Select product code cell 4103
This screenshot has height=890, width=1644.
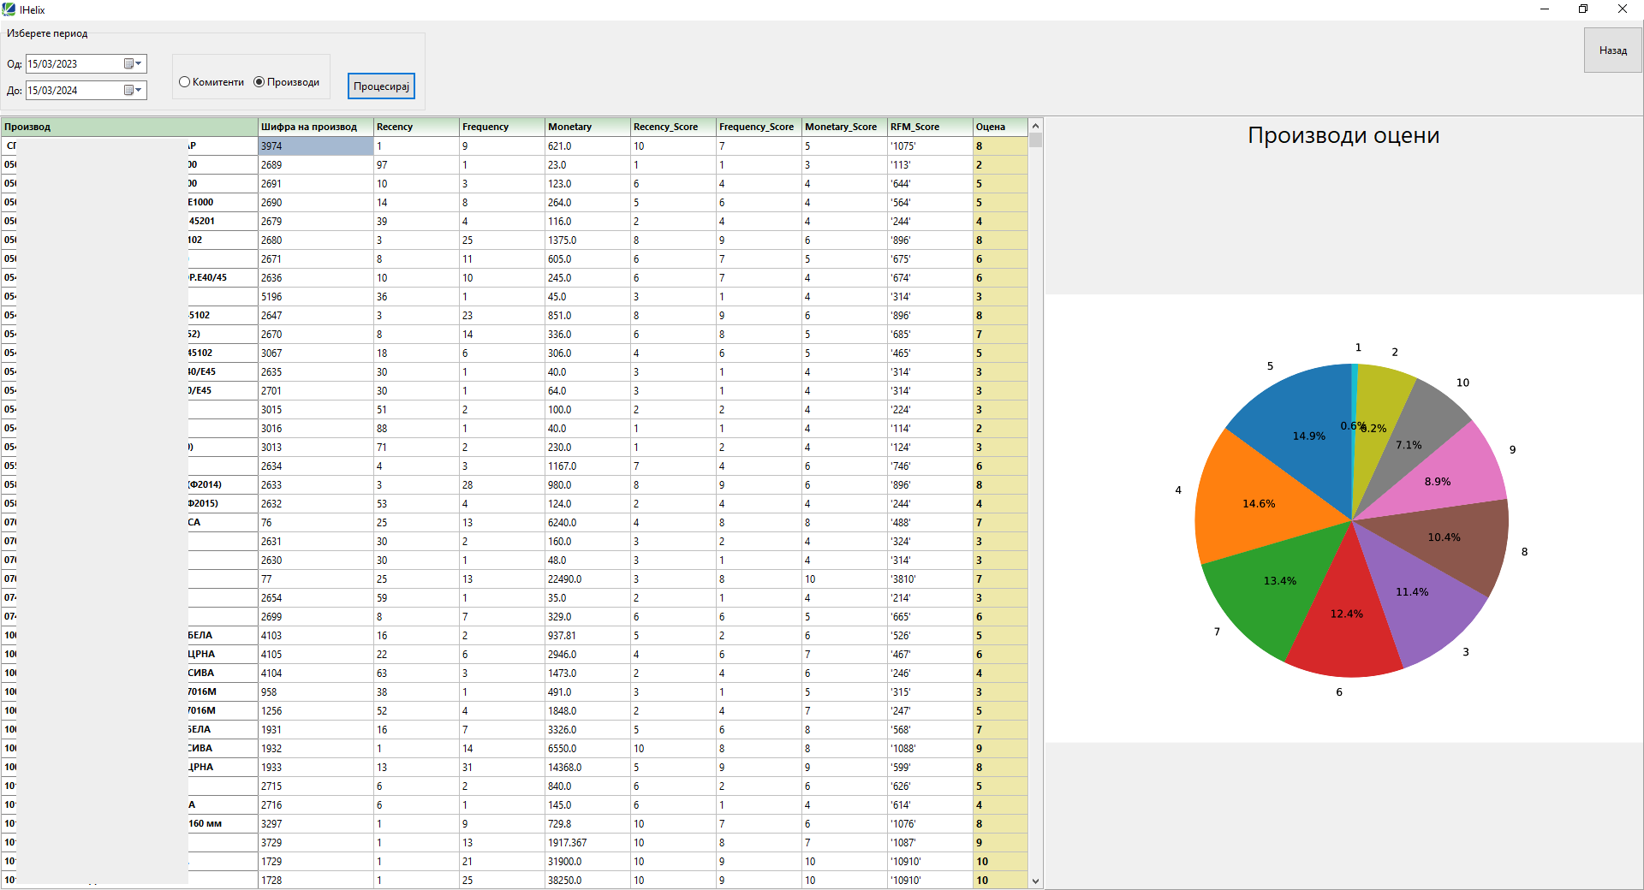[316, 636]
